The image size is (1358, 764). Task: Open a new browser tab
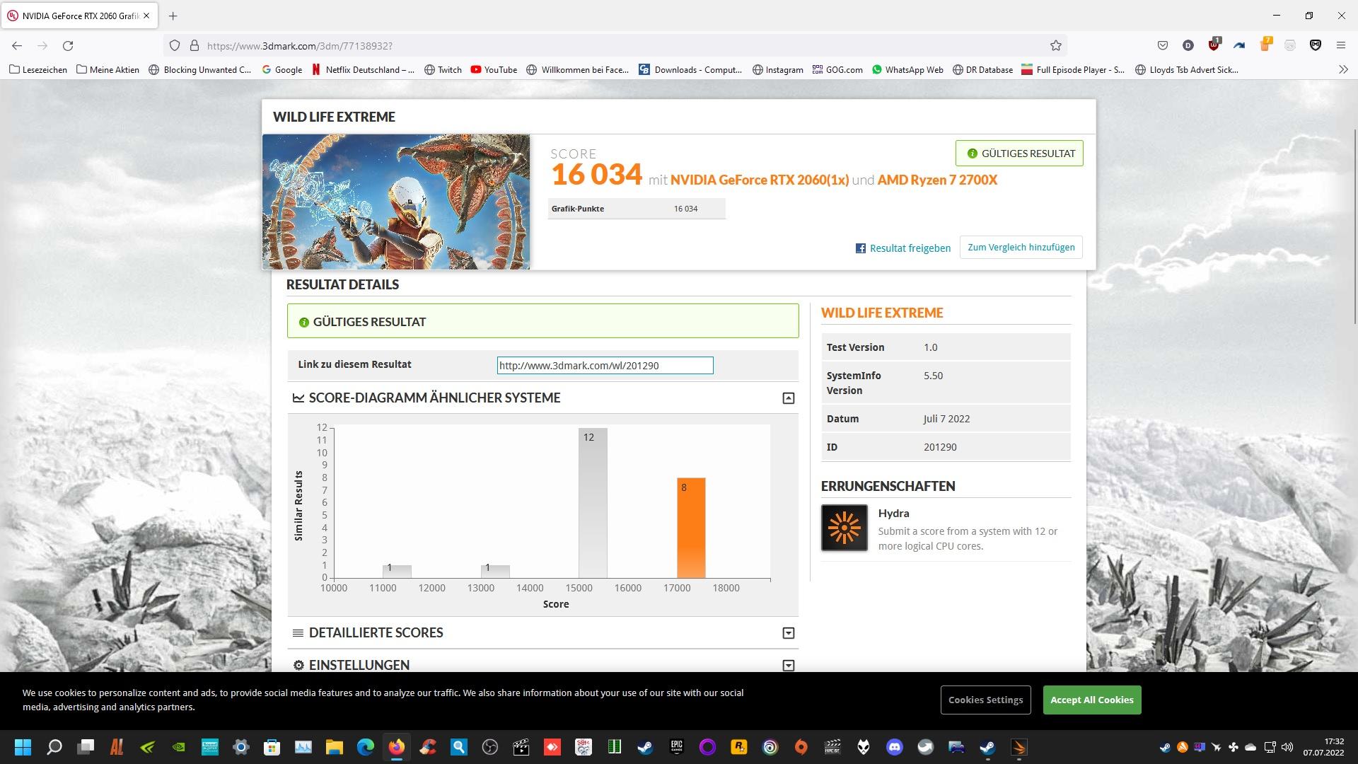(x=173, y=16)
